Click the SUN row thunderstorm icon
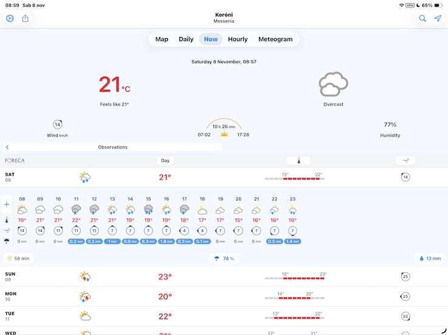 [85, 277]
